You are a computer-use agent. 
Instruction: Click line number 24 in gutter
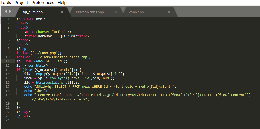(x=8, y=120)
